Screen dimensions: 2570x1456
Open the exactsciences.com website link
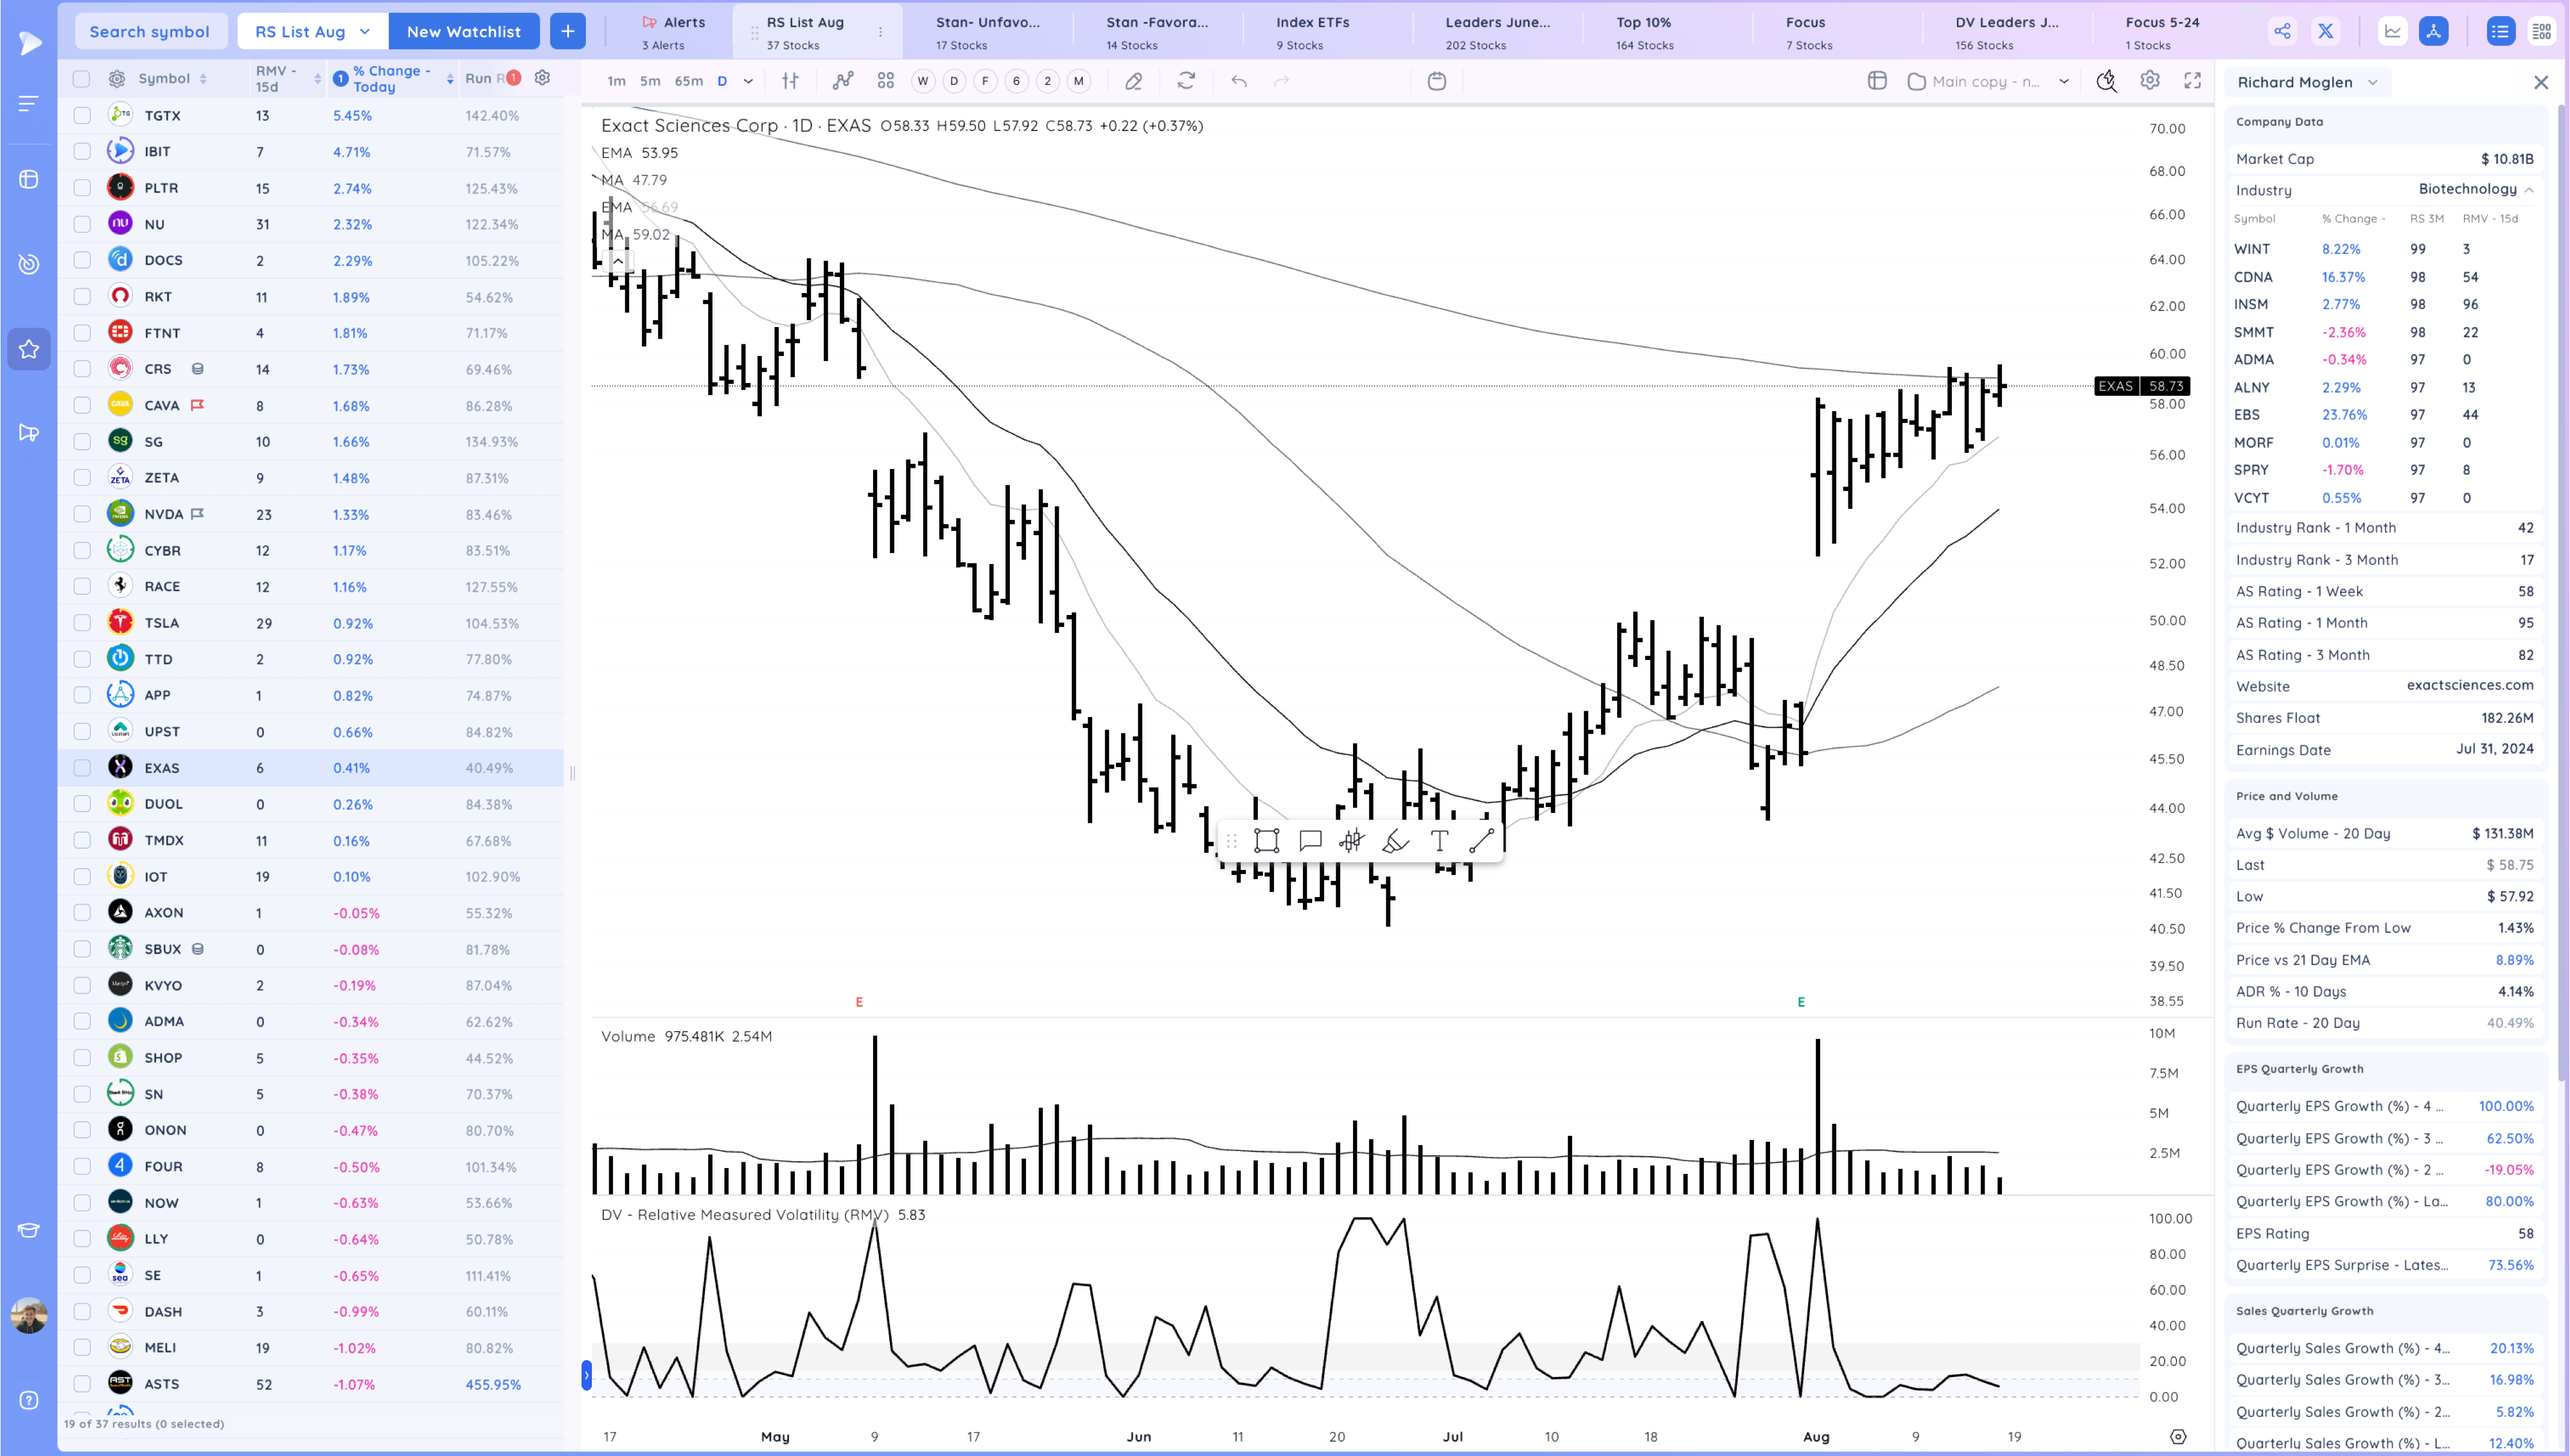click(2469, 685)
